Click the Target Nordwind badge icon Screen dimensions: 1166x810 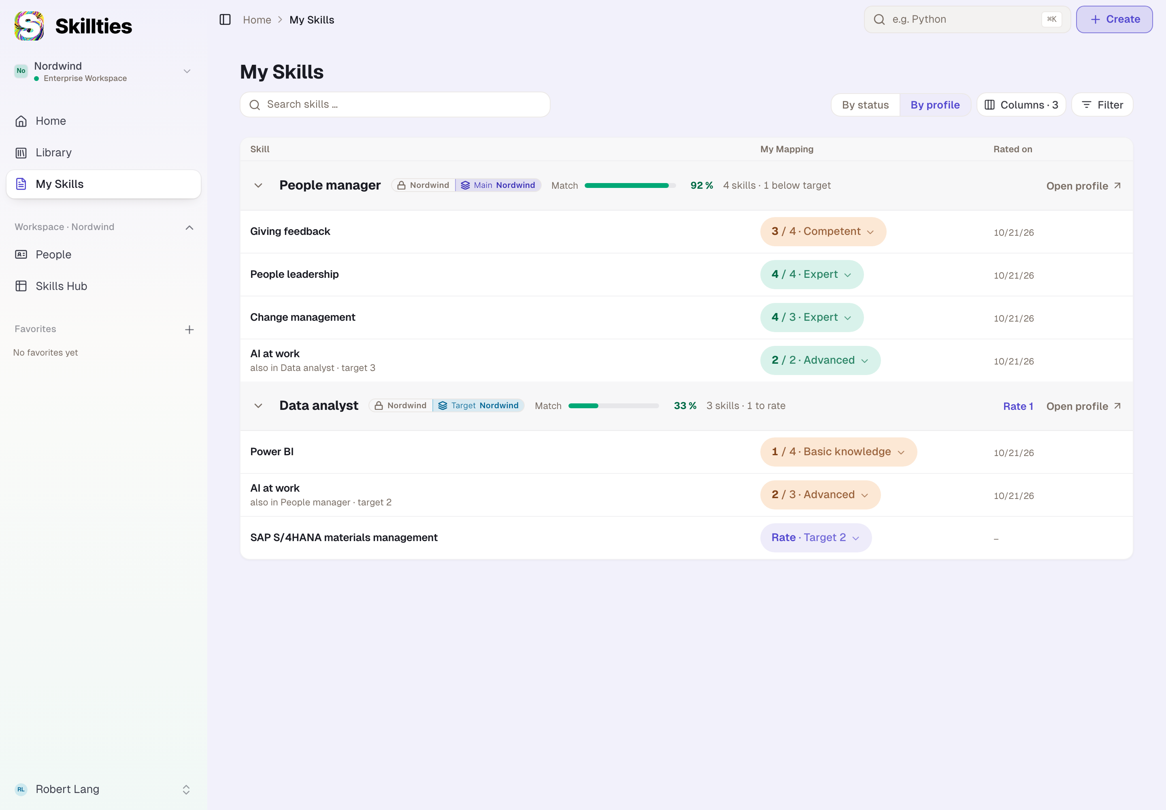pos(443,405)
